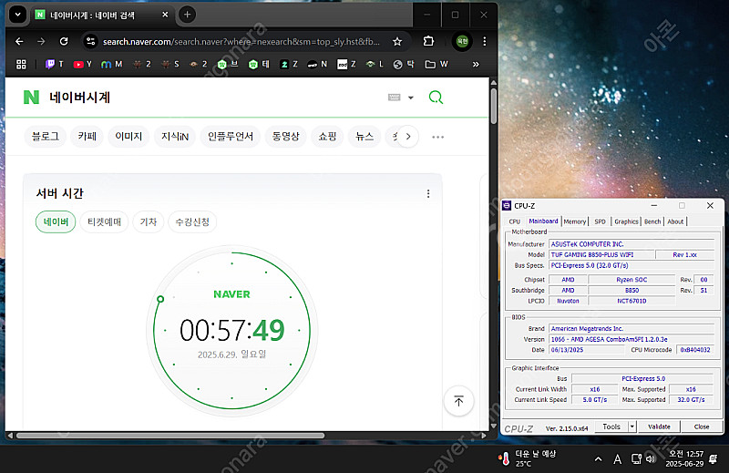Click the browser forward arrow
The width and height of the screenshot is (729, 473).
pyautogui.click(x=41, y=41)
